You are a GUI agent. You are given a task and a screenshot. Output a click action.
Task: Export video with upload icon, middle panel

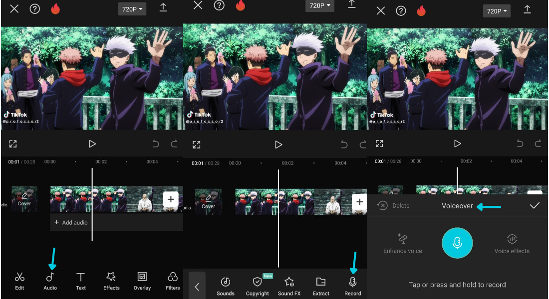coord(352,4)
